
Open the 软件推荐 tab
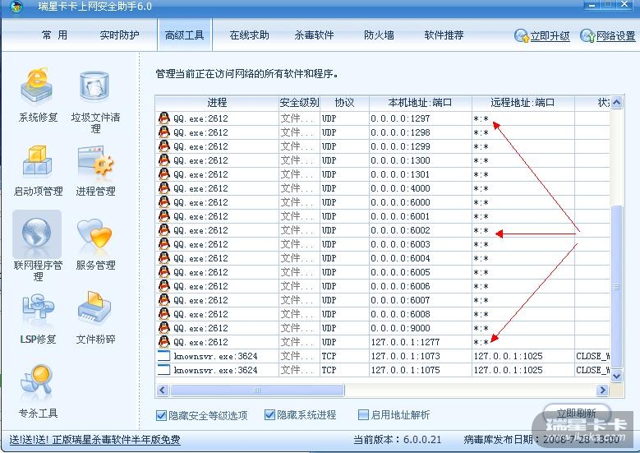(x=444, y=35)
